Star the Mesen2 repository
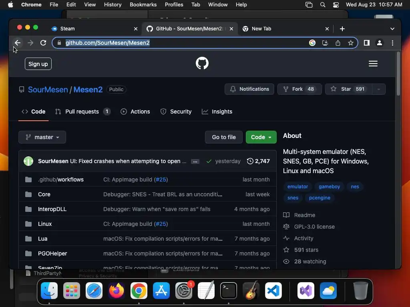 348,89
